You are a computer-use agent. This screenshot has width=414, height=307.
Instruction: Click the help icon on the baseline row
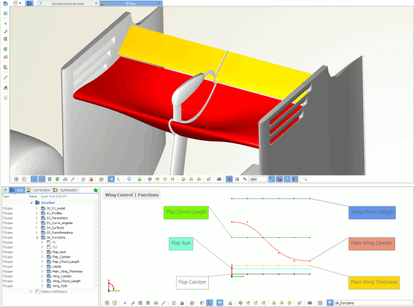pyautogui.click(x=96, y=203)
